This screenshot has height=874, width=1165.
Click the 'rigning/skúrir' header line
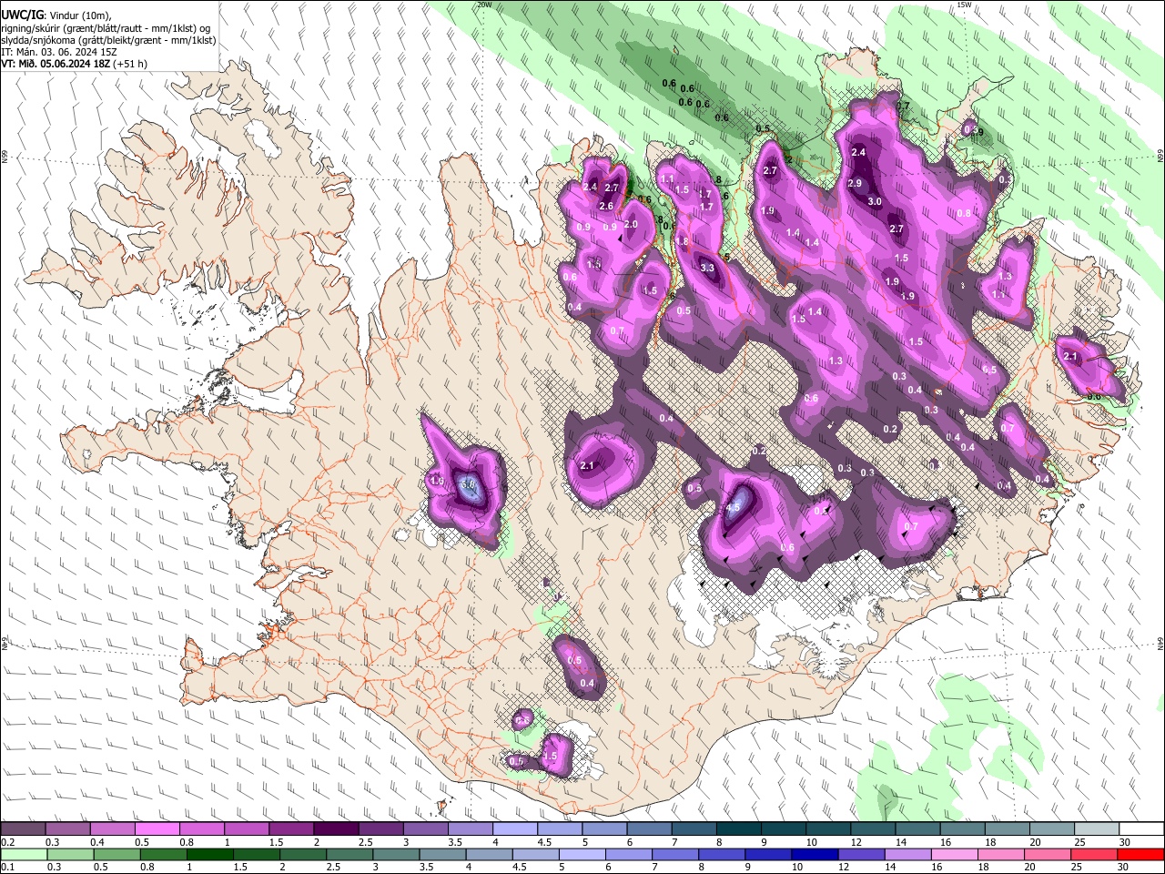tap(106, 28)
